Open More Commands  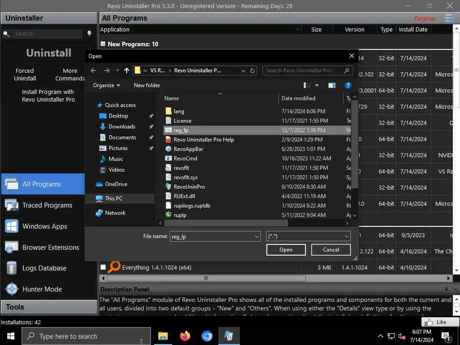pyautogui.click(x=70, y=75)
